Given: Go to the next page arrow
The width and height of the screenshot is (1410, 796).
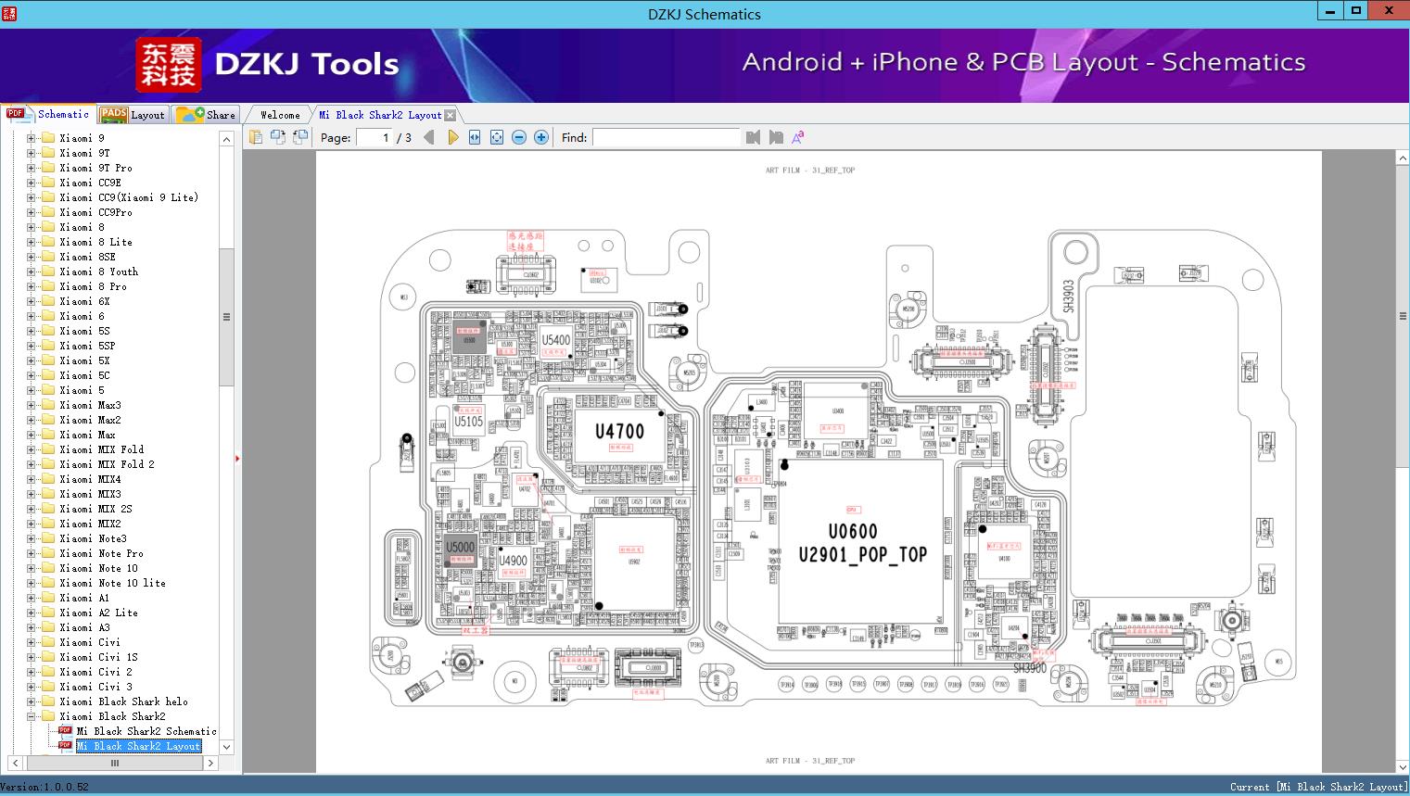Looking at the screenshot, I should click(452, 137).
